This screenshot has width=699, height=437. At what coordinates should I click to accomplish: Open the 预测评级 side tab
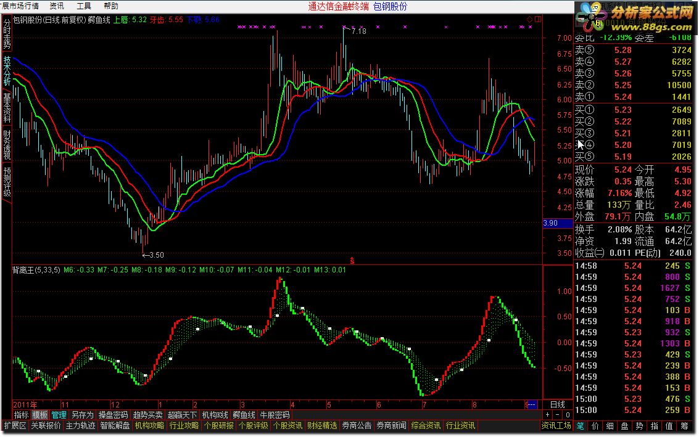point(7,182)
